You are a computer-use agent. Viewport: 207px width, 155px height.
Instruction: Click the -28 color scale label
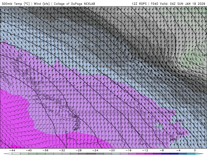click(x=79, y=150)
